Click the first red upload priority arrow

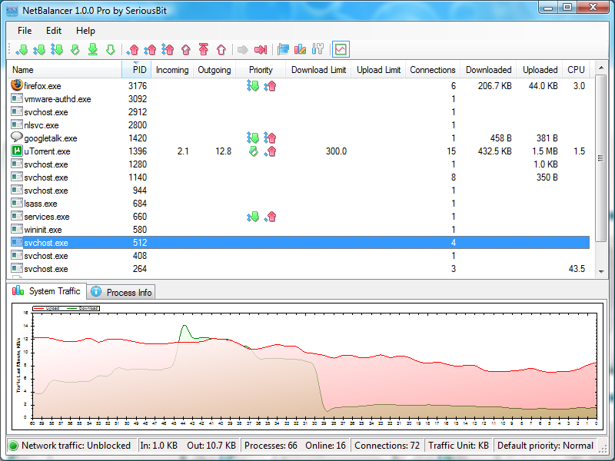pyautogui.click(x=133, y=50)
